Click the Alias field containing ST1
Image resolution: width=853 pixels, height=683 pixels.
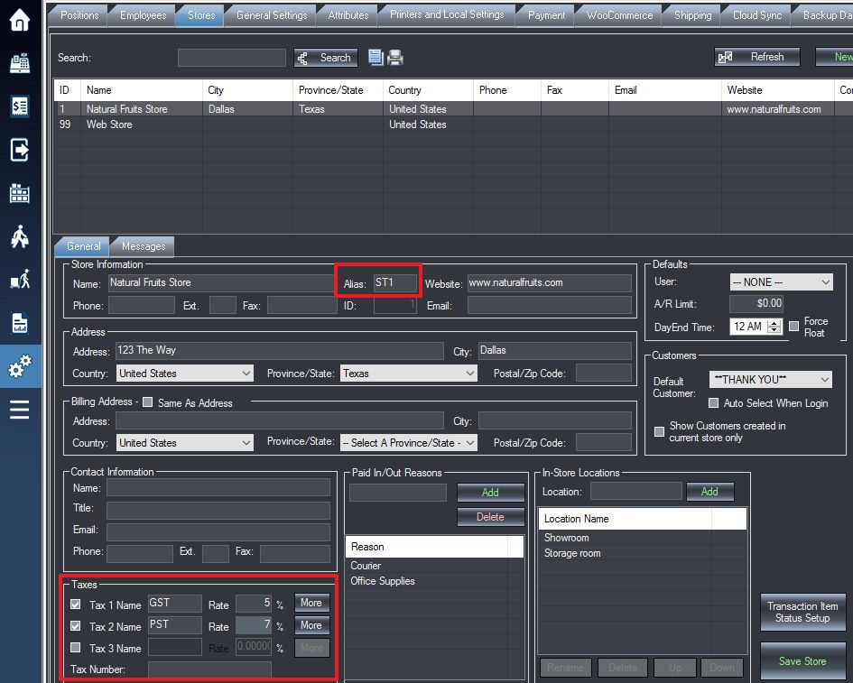coord(395,282)
